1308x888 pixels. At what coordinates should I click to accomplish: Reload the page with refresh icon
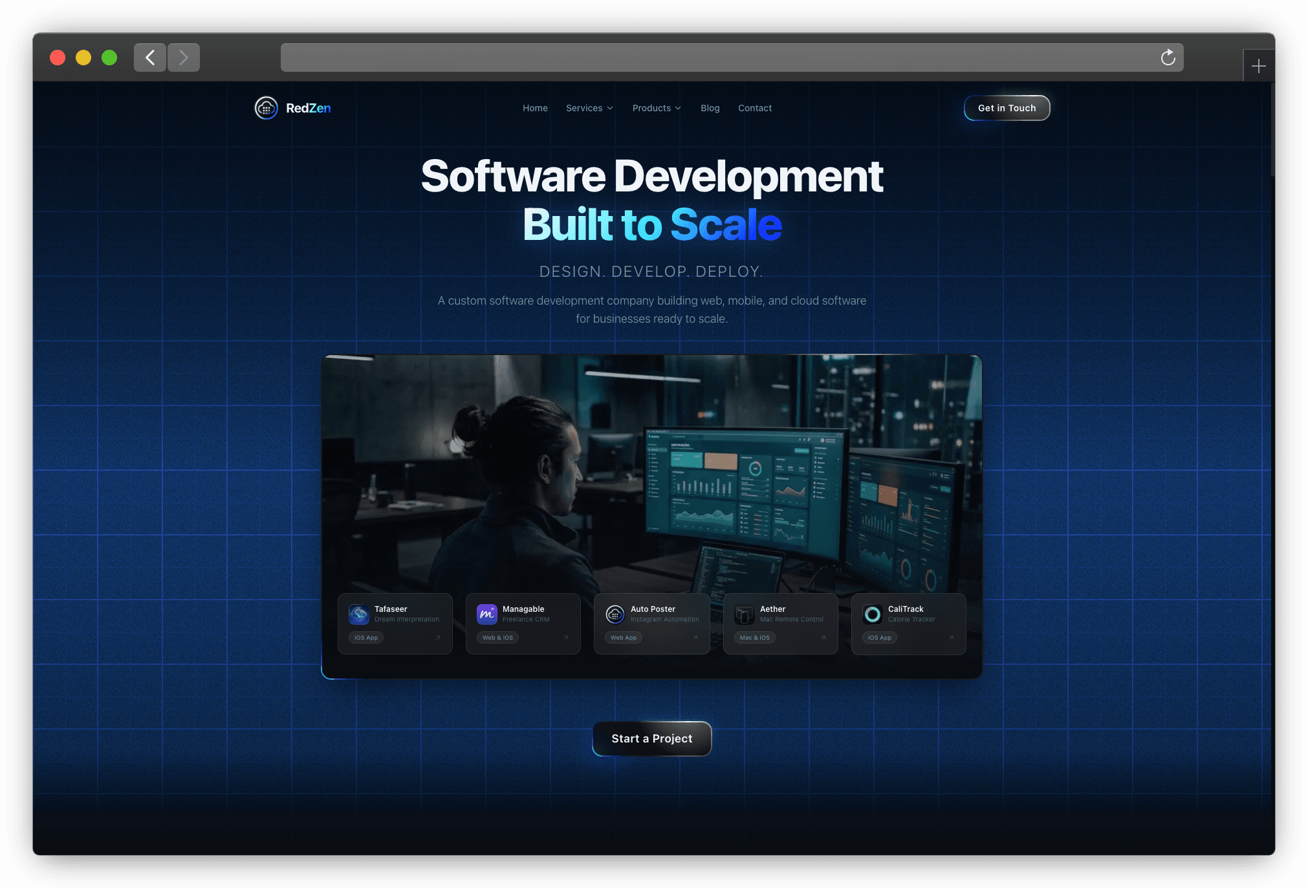(x=1168, y=58)
